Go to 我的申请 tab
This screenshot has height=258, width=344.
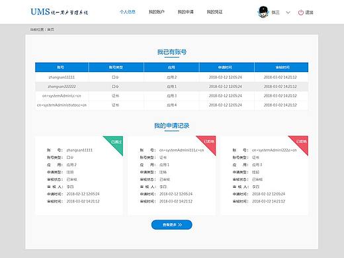185,12
